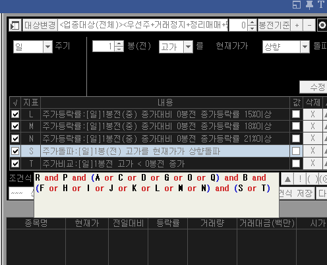Delete condition N with its X button
Image resolution: width=327 pixels, height=265 pixels.
click(x=312, y=138)
